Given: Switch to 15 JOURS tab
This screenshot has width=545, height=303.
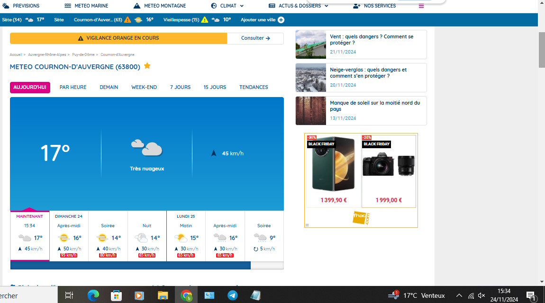Looking at the screenshot, I should 215,88.
